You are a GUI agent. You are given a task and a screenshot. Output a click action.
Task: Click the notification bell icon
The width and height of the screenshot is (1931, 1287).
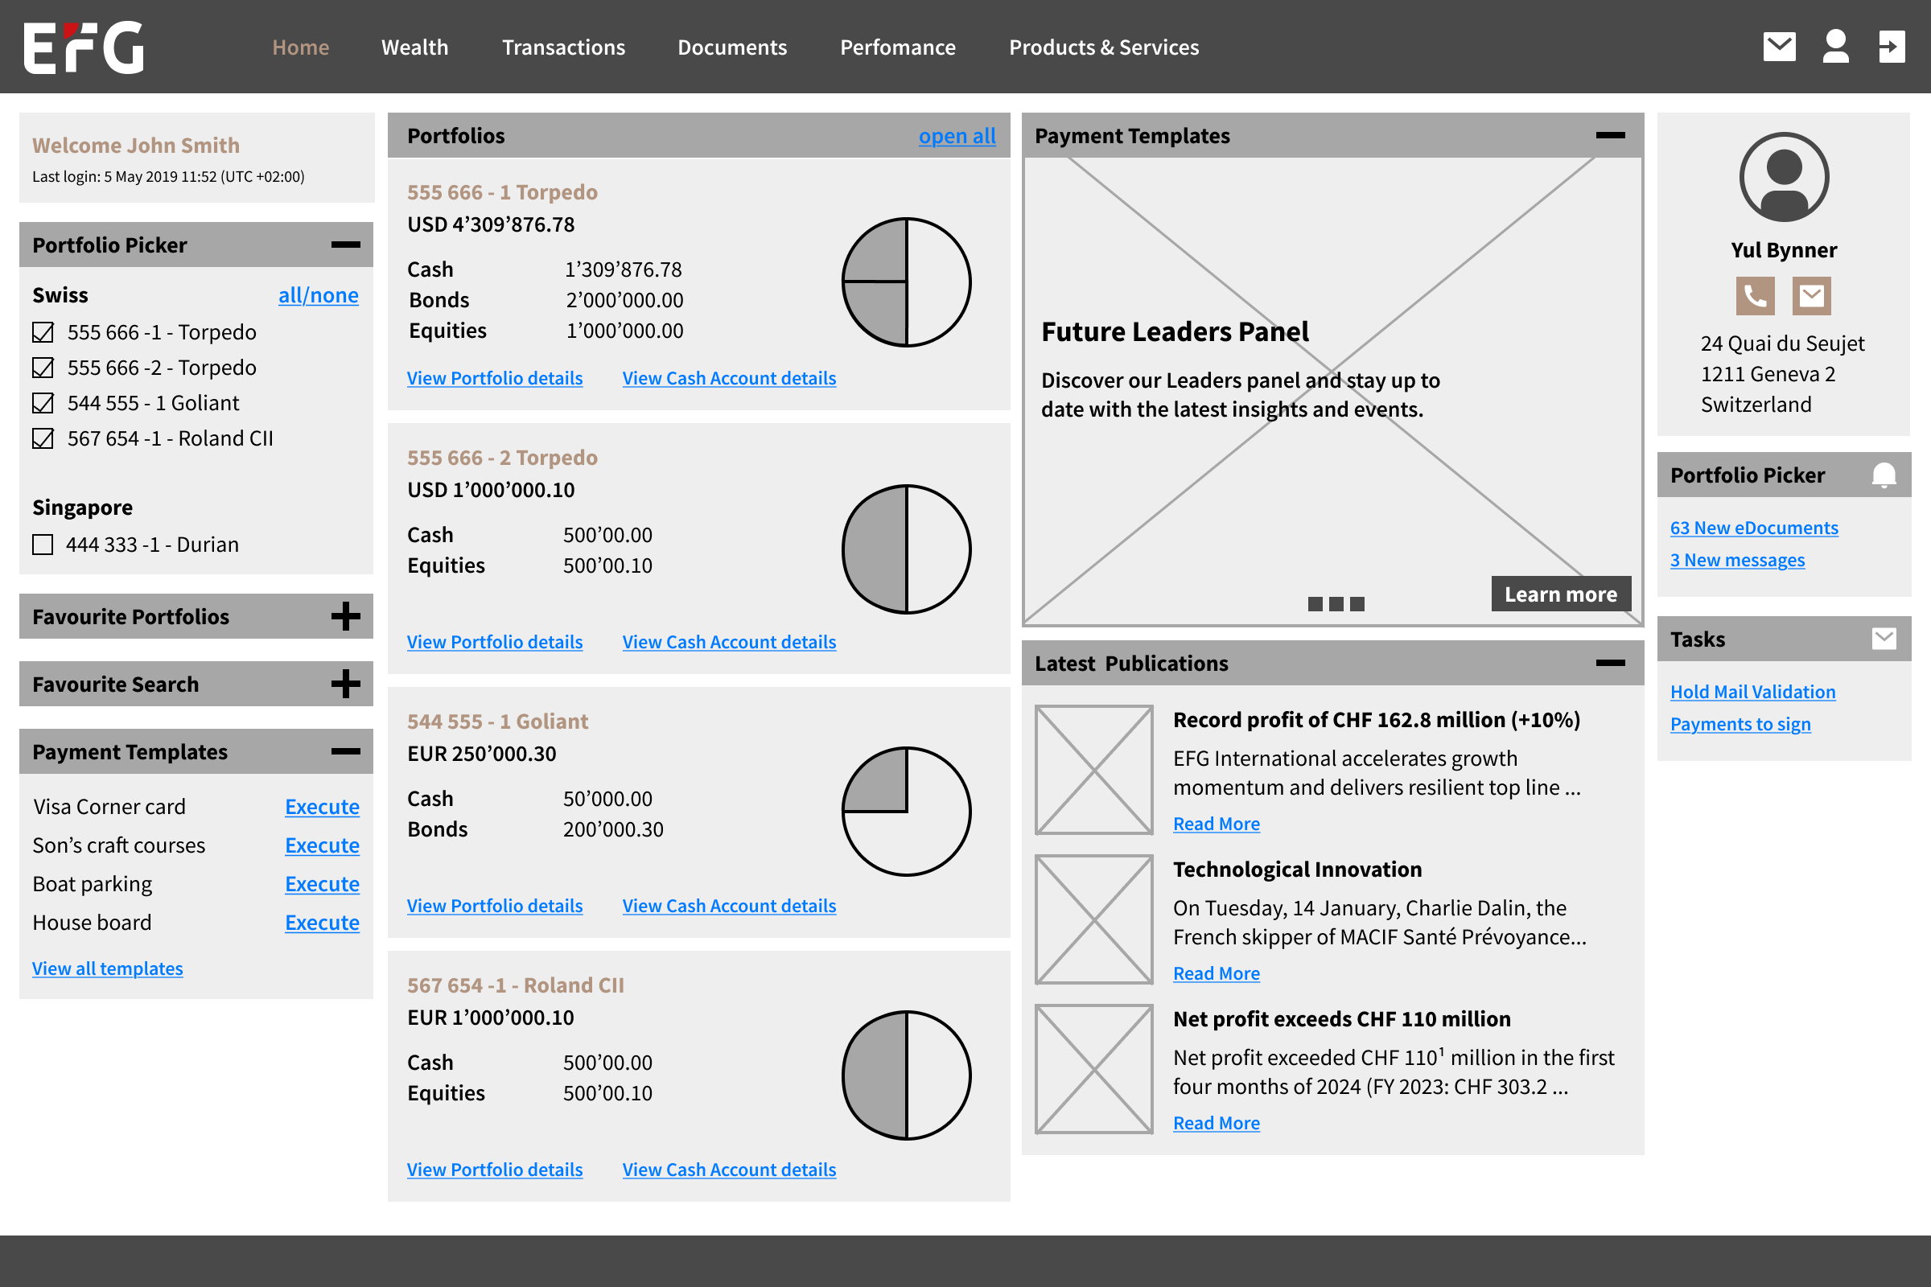(x=1884, y=475)
